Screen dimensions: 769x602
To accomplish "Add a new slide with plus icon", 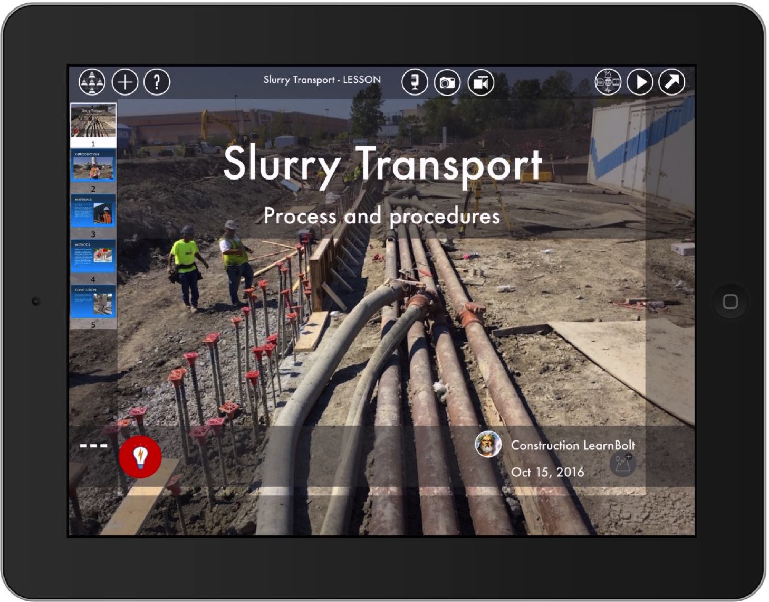I will point(125,82).
